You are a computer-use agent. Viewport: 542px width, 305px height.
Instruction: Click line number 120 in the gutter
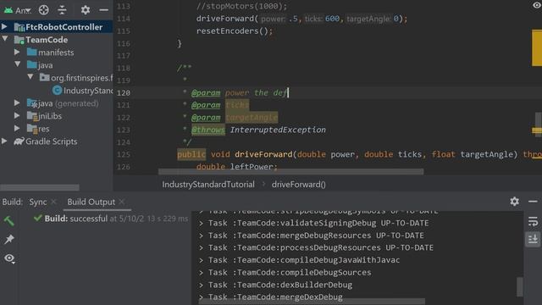click(124, 92)
